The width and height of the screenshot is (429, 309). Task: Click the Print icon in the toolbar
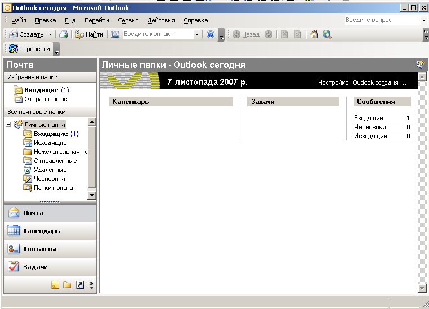[64, 34]
